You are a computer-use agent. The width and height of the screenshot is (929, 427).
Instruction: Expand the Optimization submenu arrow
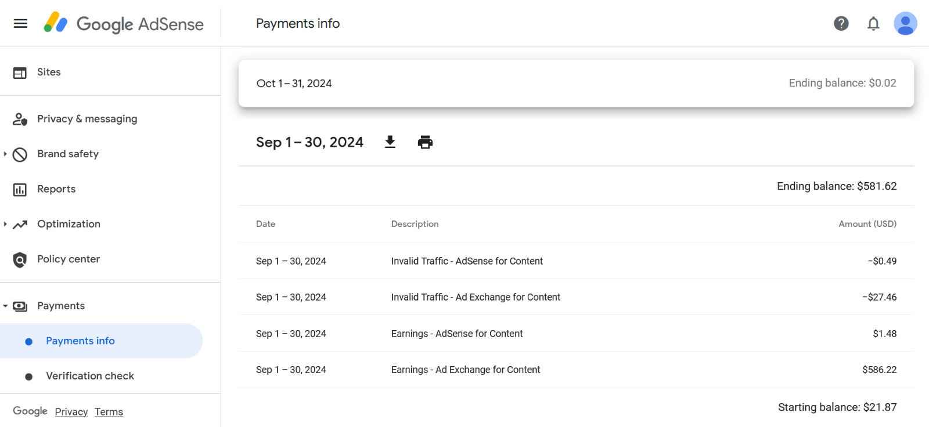(x=5, y=224)
